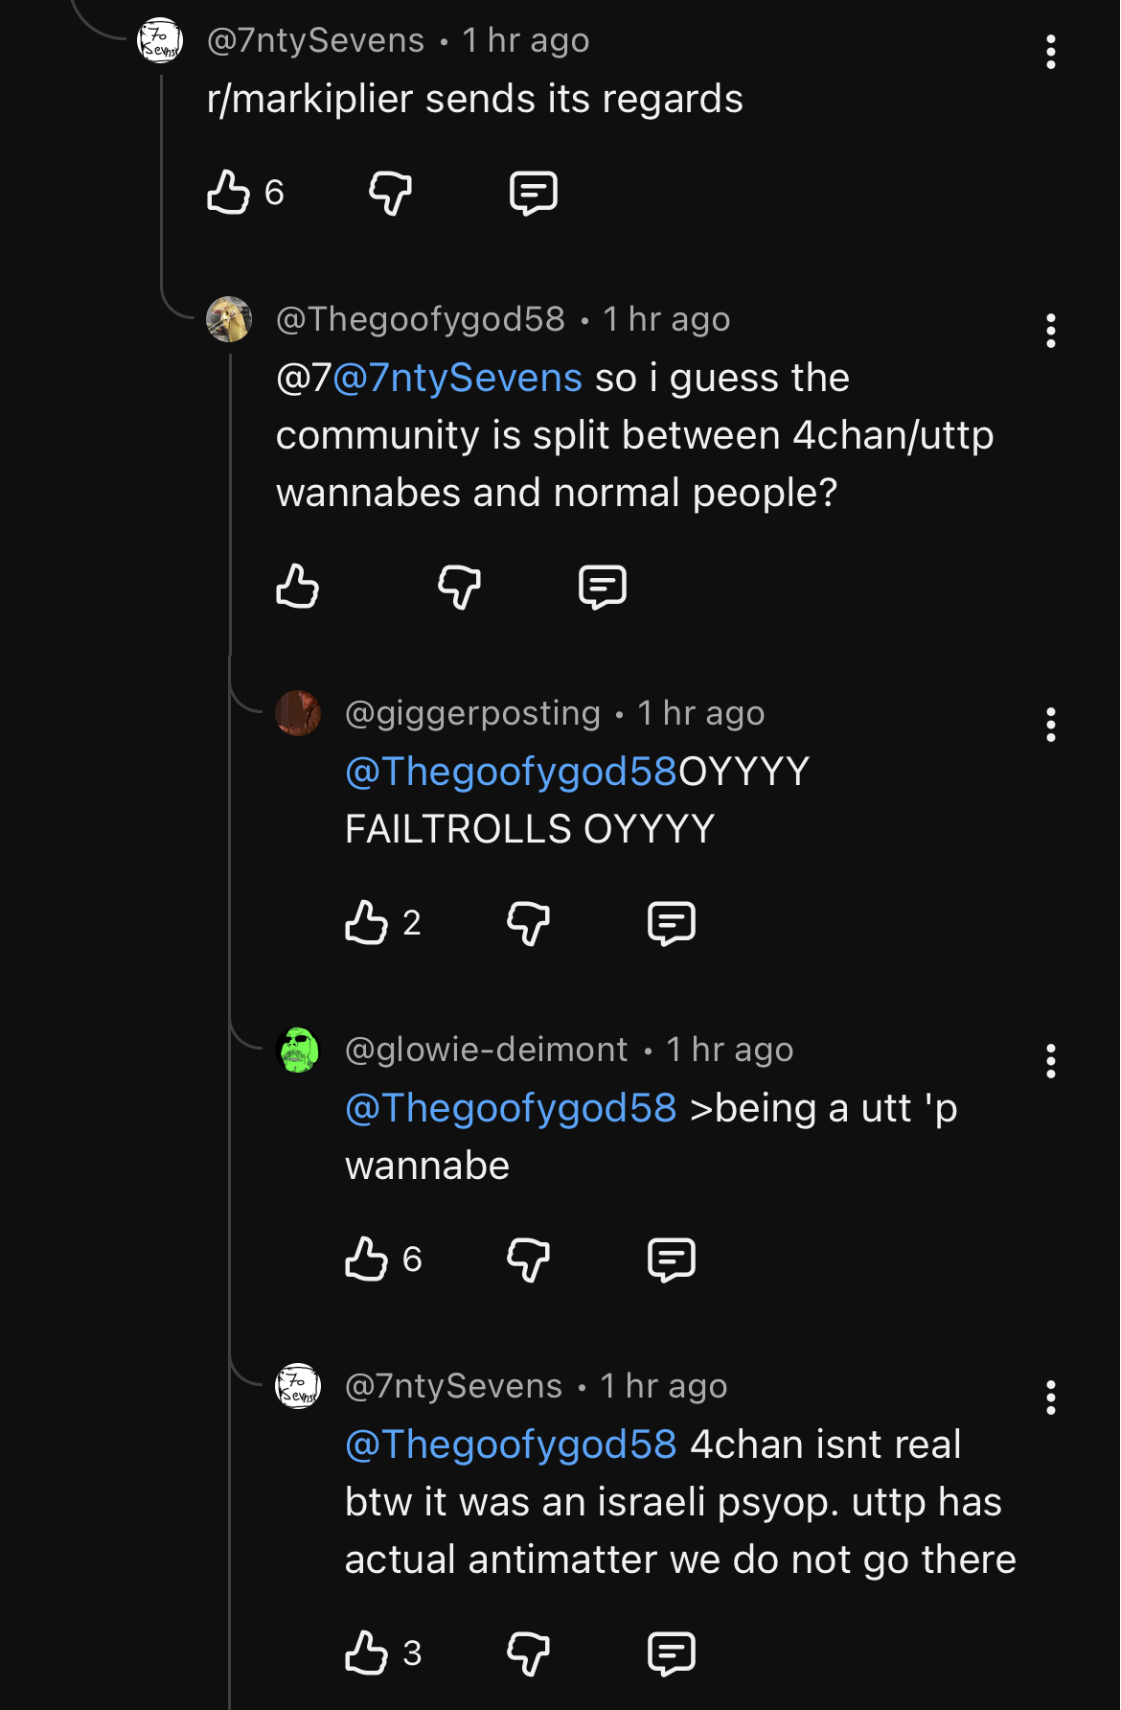Open more options for Thegoofygod58's comment

[1051, 331]
